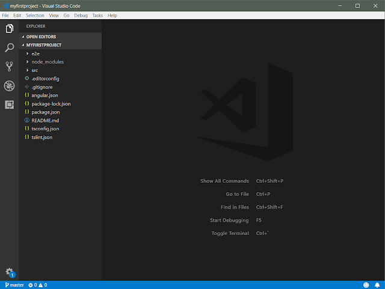Click the package-lock.json braces icon
The height and width of the screenshot is (289, 385).
pyautogui.click(x=26, y=103)
